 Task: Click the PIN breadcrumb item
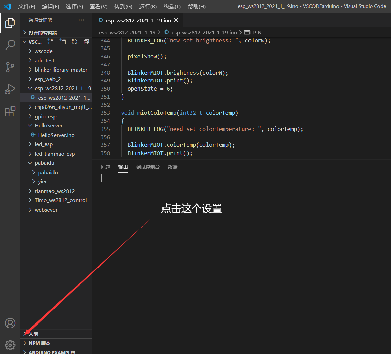click(x=257, y=32)
